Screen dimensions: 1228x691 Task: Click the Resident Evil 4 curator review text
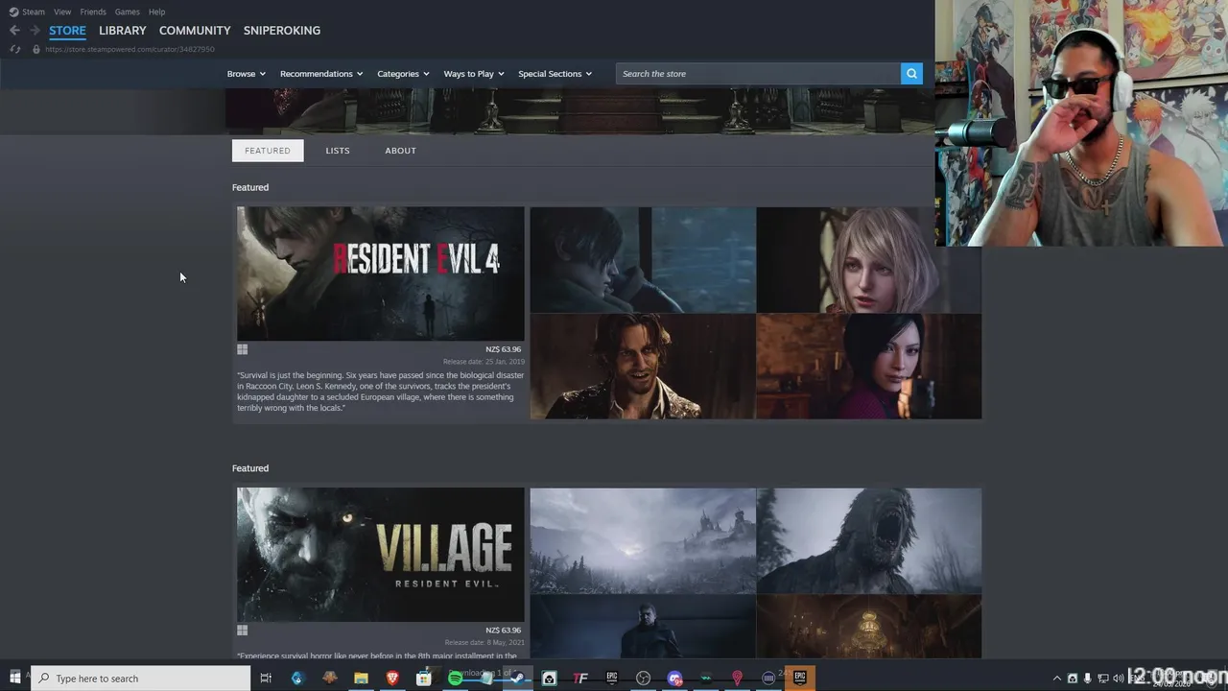[x=381, y=392]
